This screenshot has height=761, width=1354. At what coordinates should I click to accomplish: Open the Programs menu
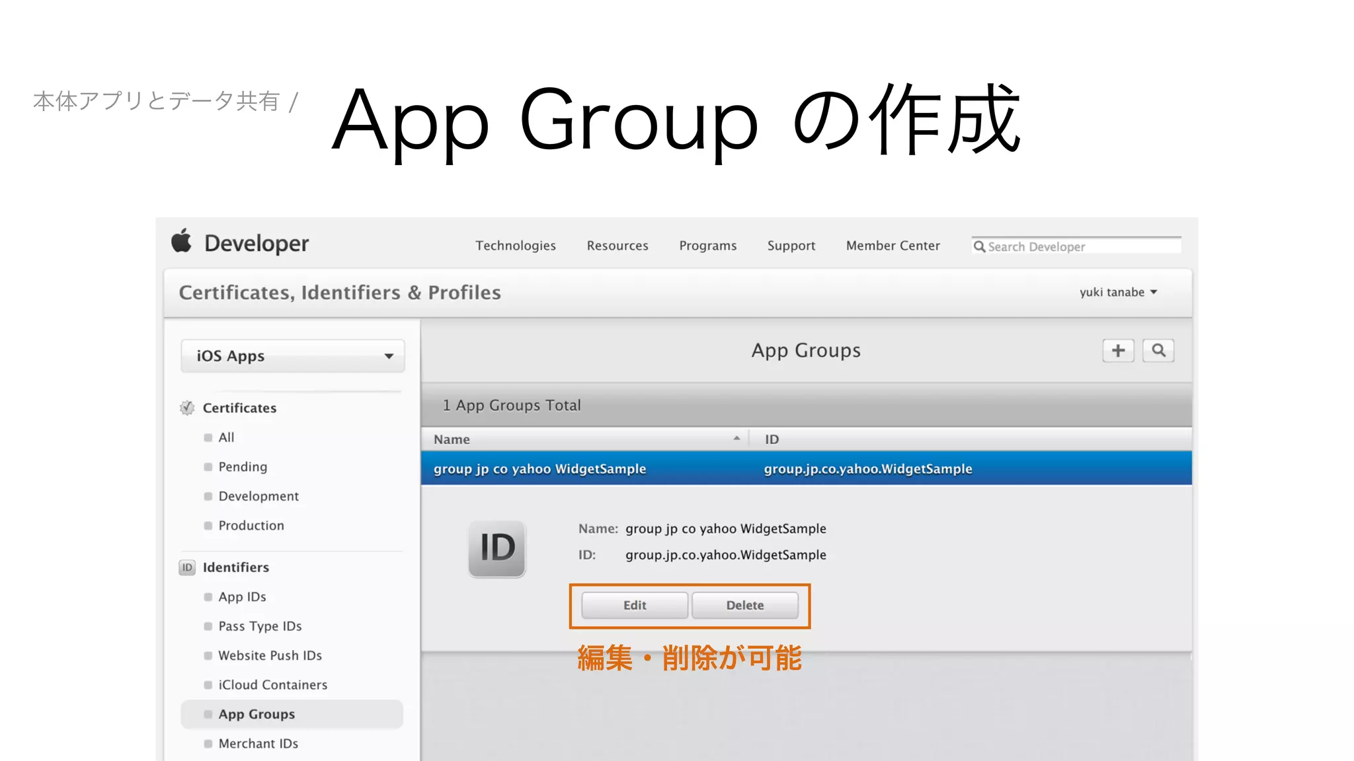click(x=708, y=246)
